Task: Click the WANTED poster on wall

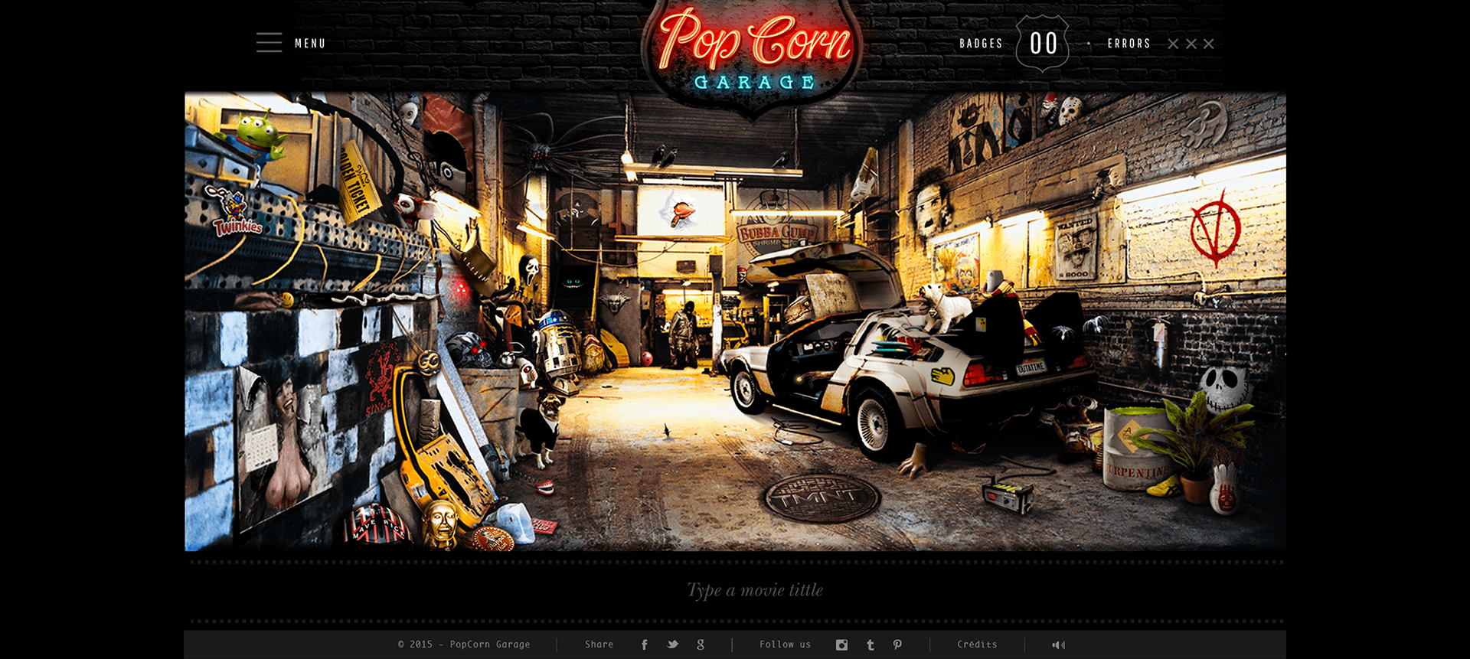Action: pyautogui.click(x=1076, y=246)
